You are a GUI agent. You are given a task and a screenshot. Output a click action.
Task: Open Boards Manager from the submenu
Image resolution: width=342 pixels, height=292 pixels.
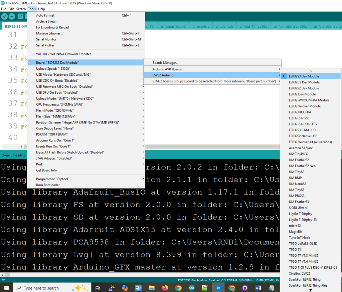(x=165, y=63)
